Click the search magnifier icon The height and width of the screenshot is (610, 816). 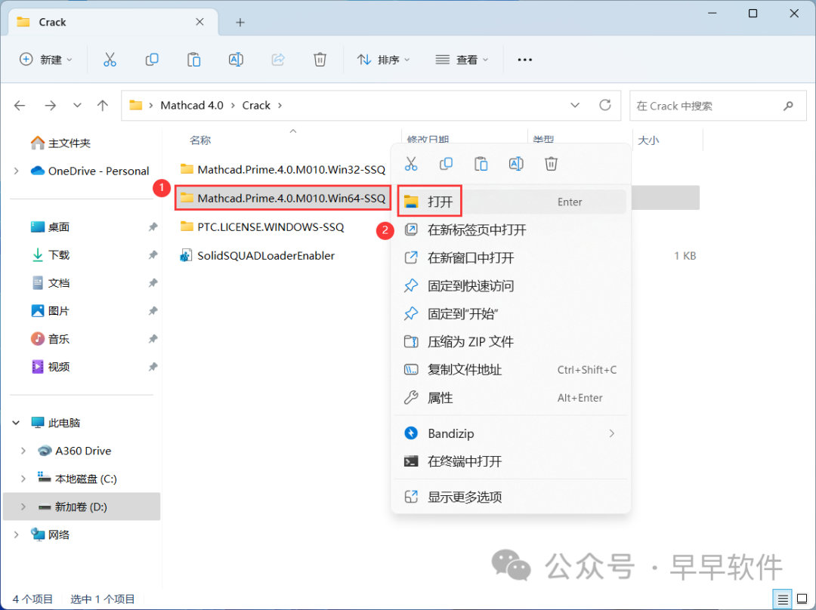tap(788, 106)
